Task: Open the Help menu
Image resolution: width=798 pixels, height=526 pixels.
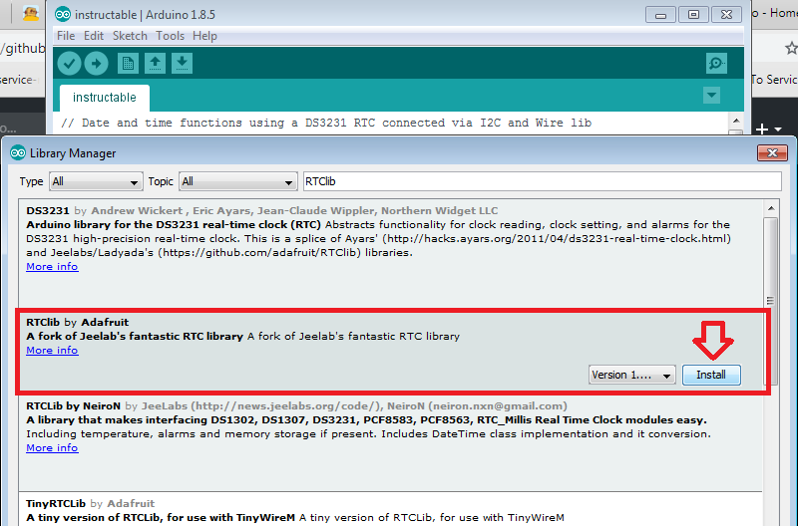Action: click(204, 36)
